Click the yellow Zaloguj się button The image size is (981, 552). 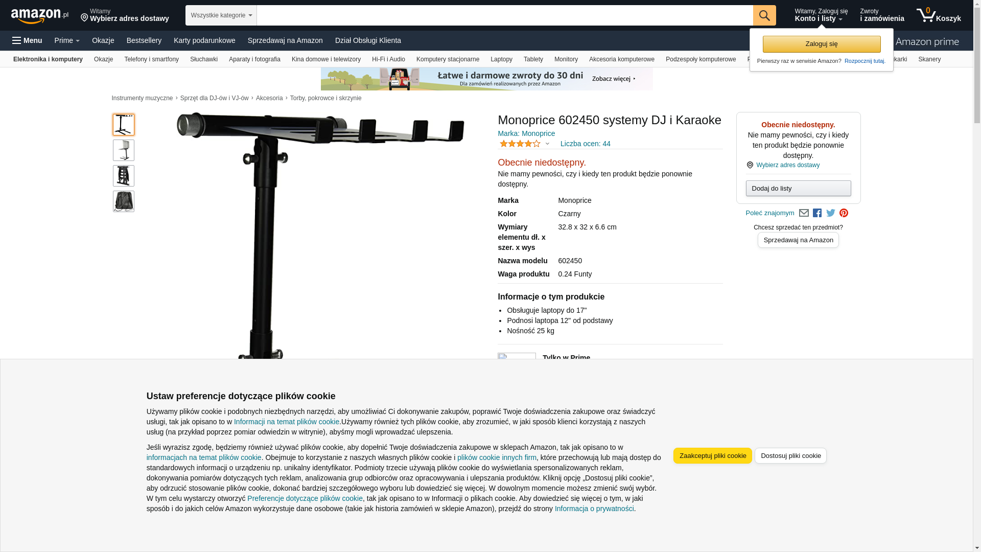tap(822, 44)
